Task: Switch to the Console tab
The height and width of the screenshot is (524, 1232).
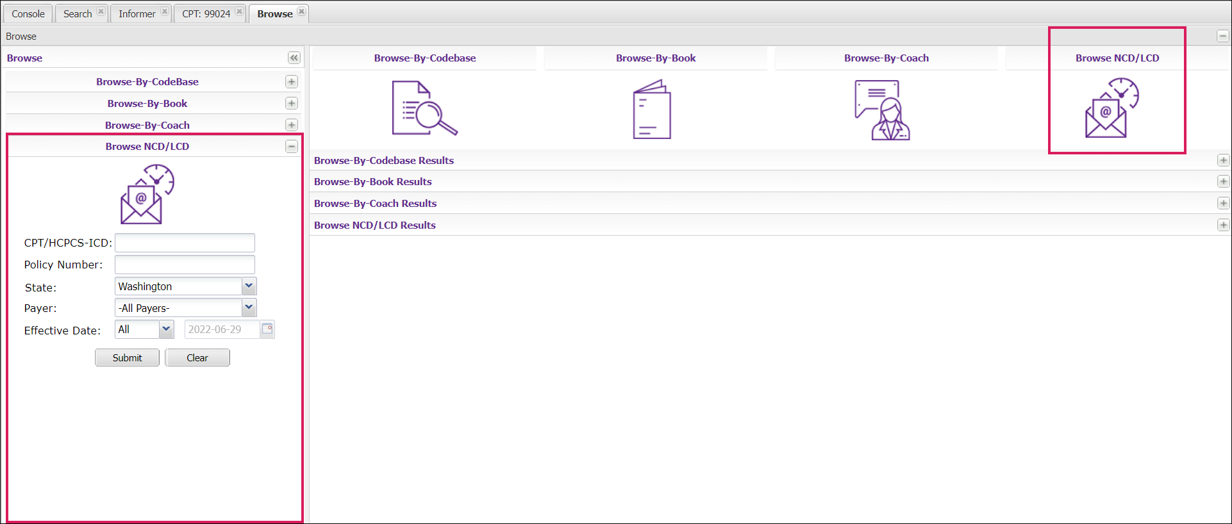Action: click(x=28, y=14)
